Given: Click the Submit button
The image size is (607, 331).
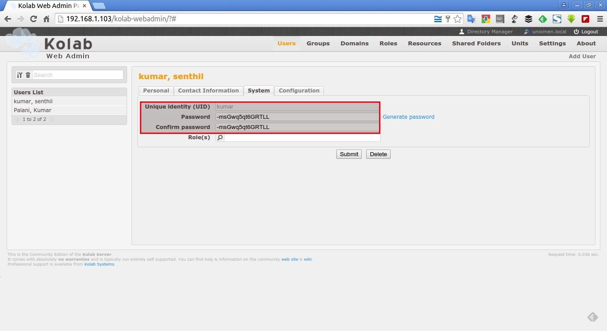Looking at the screenshot, I should [x=349, y=154].
